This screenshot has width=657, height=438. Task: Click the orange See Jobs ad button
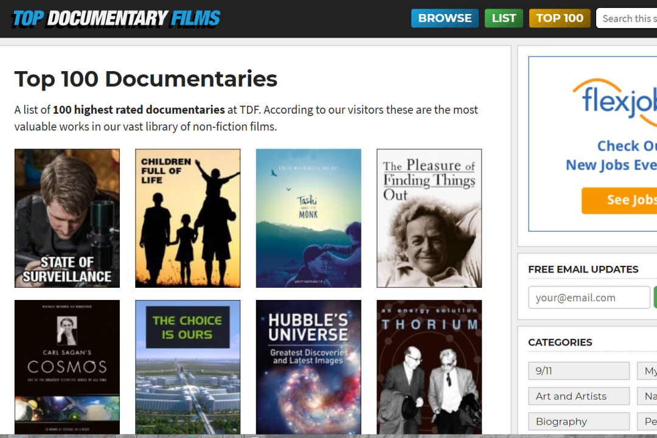pyautogui.click(x=619, y=200)
